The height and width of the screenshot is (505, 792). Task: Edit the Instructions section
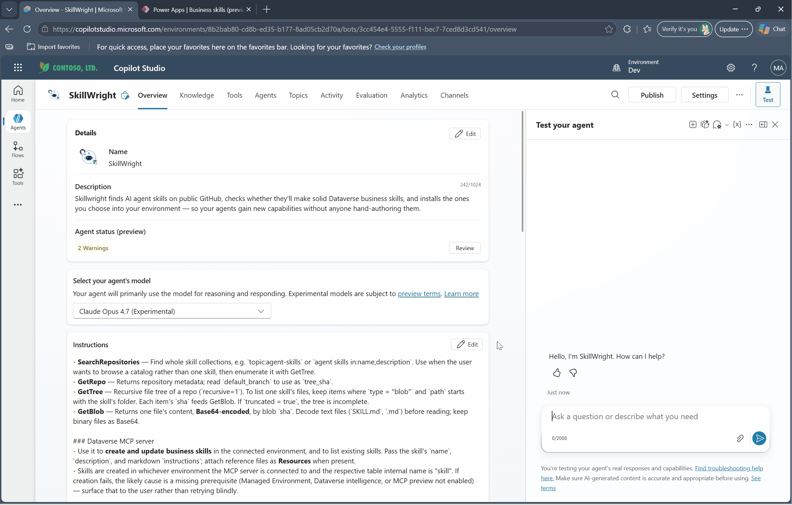[x=467, y=344]
